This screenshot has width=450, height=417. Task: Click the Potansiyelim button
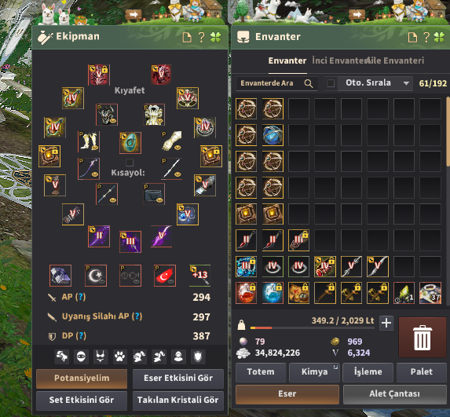tap(82, 379)
